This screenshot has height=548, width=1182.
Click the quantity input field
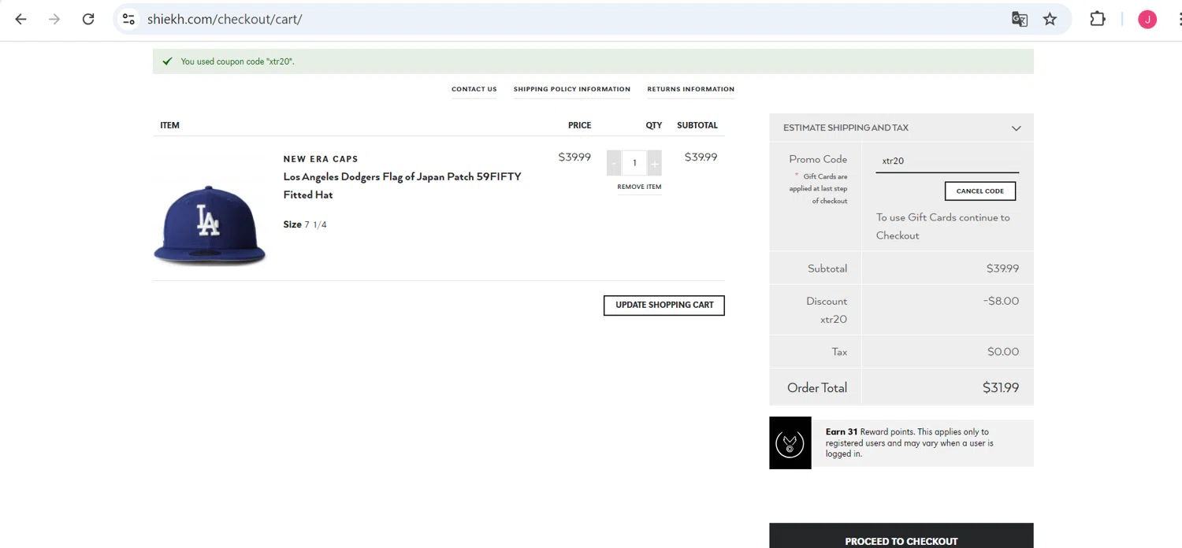634,163
